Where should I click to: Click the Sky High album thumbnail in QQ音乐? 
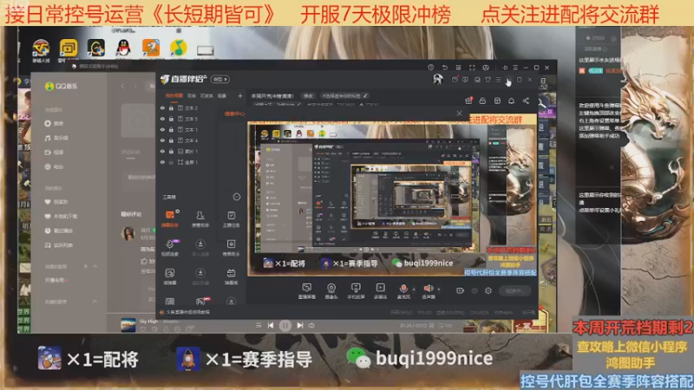coord(128,324)
